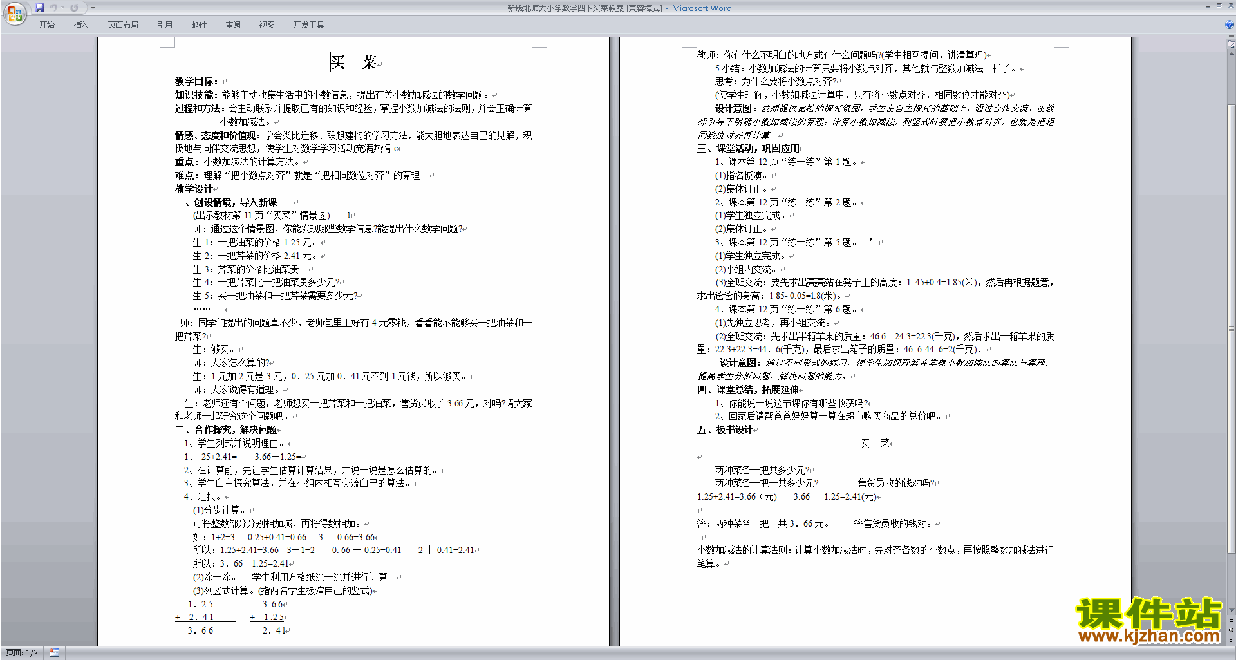Screen dimensions: 1236x660
Task: Click centered 买 菜 under 板书设计
Action: [x=876, y=443]
